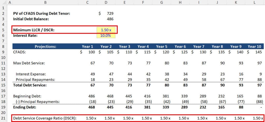The width and height of the screenshot is (265, 122).
Task: Select Year 9 Principal Repayments 77 in row 14
Action: 241,79
